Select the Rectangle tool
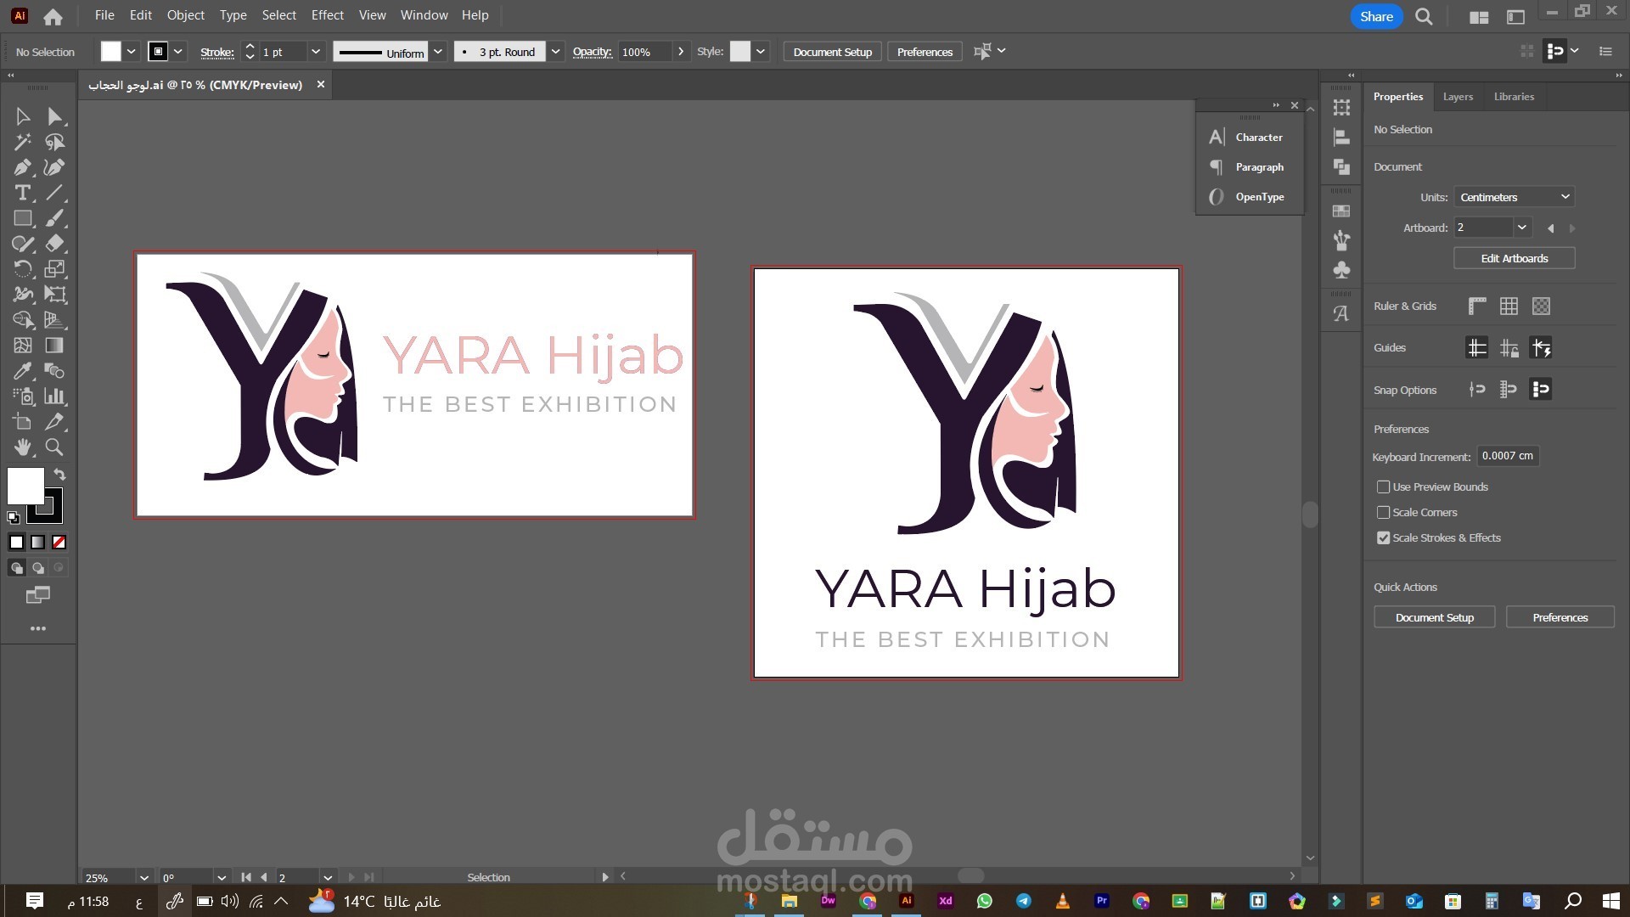The width and height of the screenshot is (1630, 917). click(22, 218)
